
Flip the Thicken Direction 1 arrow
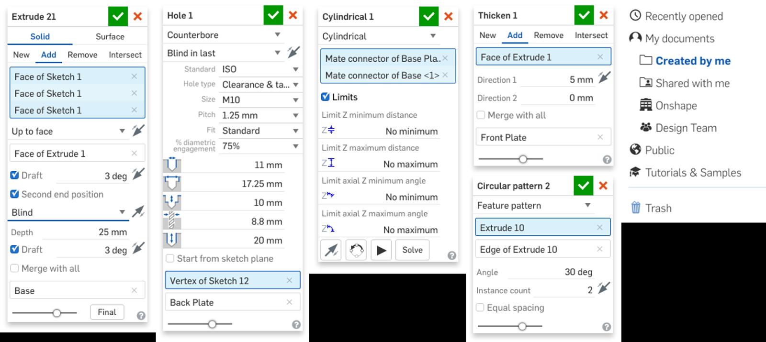click(x=604, y=78)
